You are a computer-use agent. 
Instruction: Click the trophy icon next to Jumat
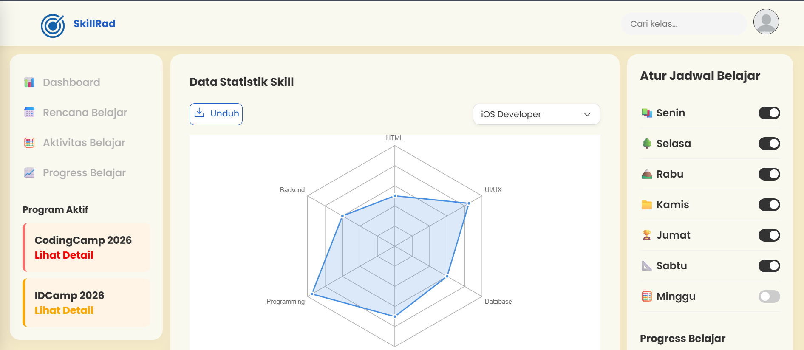pyautogui.click(x=646, y=235)
